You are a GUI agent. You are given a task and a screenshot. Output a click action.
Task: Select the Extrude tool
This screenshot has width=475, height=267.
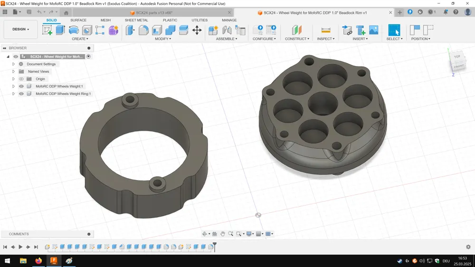[60, 30]
